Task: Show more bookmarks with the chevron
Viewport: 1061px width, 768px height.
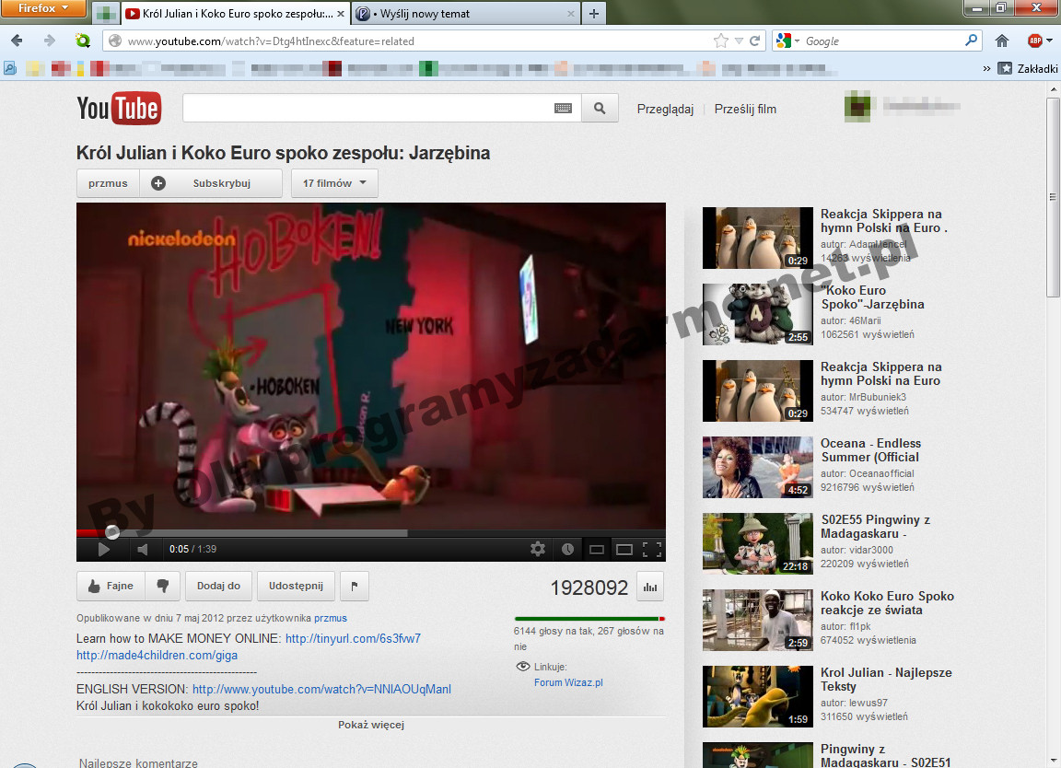Action: click(x=986, y=68)
